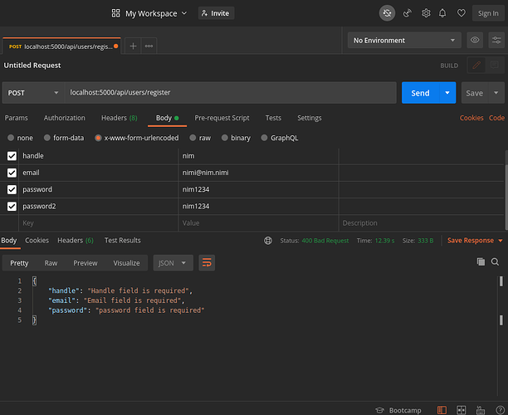The width and height of the screenshot is (508, 415).
Task: Open Save options dropdown arrow
Action: 496,93
